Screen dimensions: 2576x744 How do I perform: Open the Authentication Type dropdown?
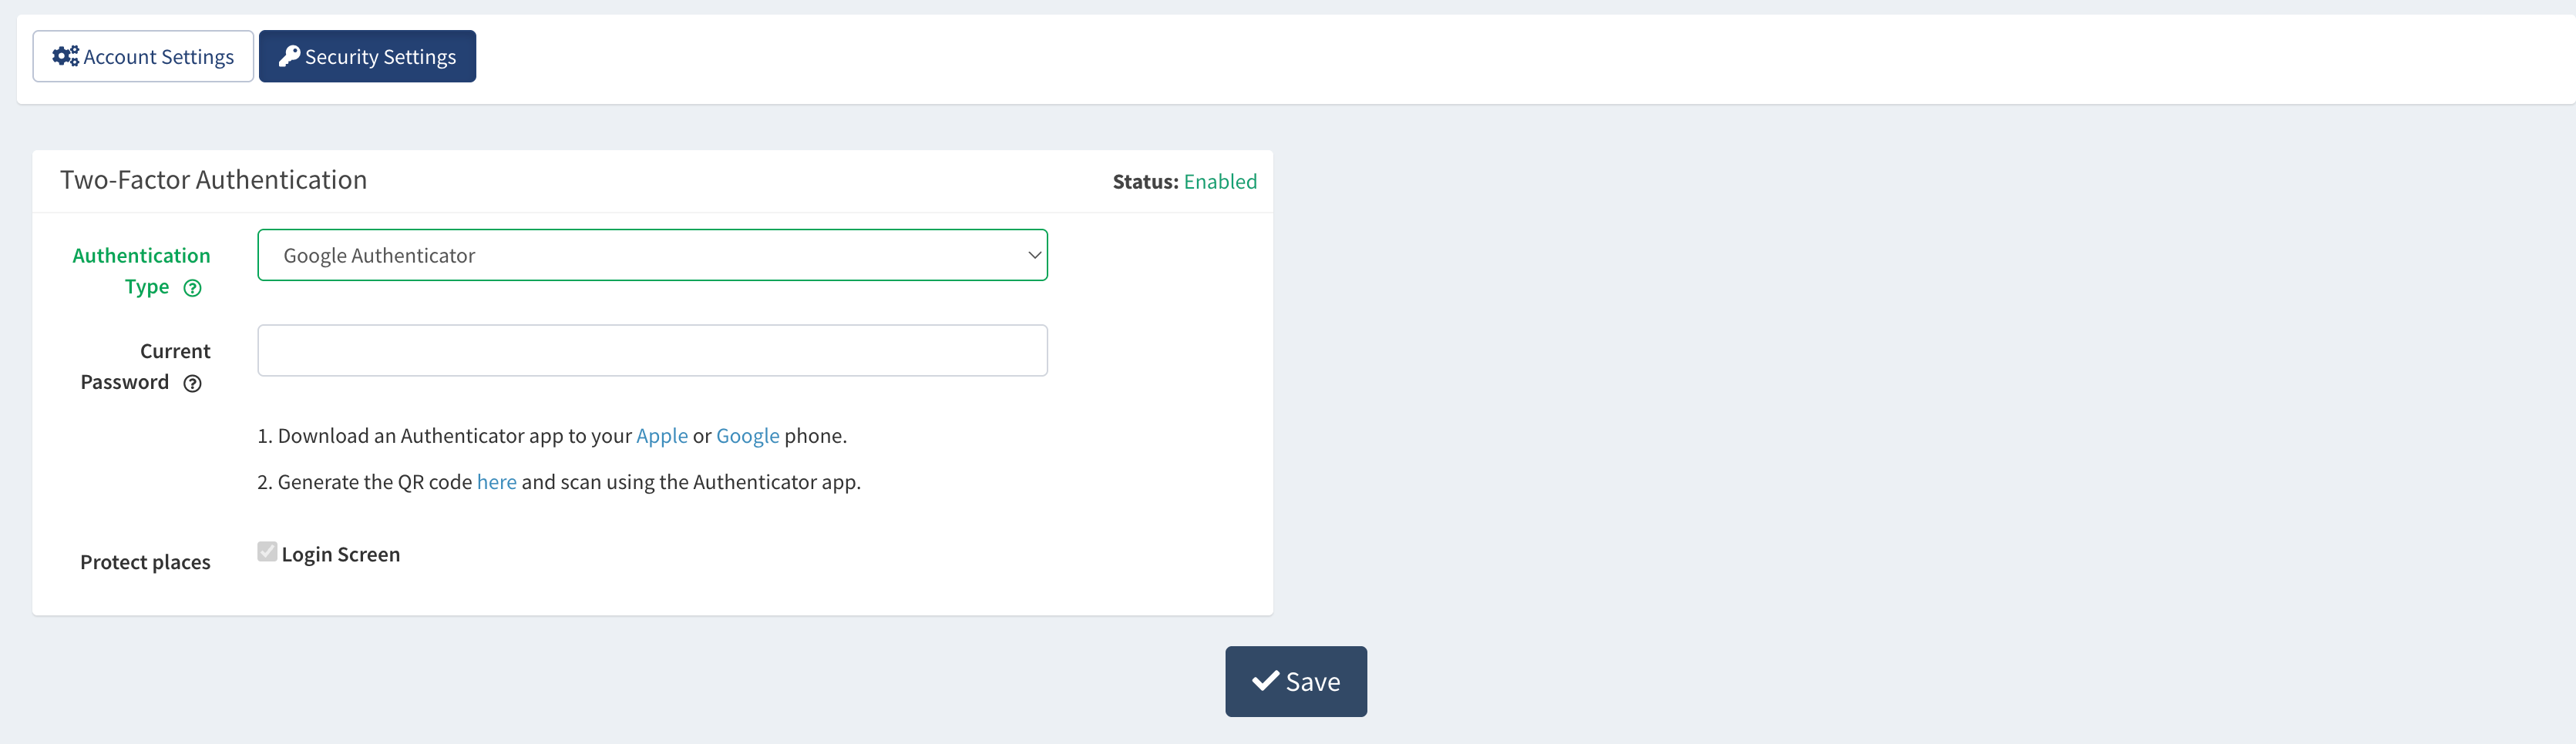[652, 255]
